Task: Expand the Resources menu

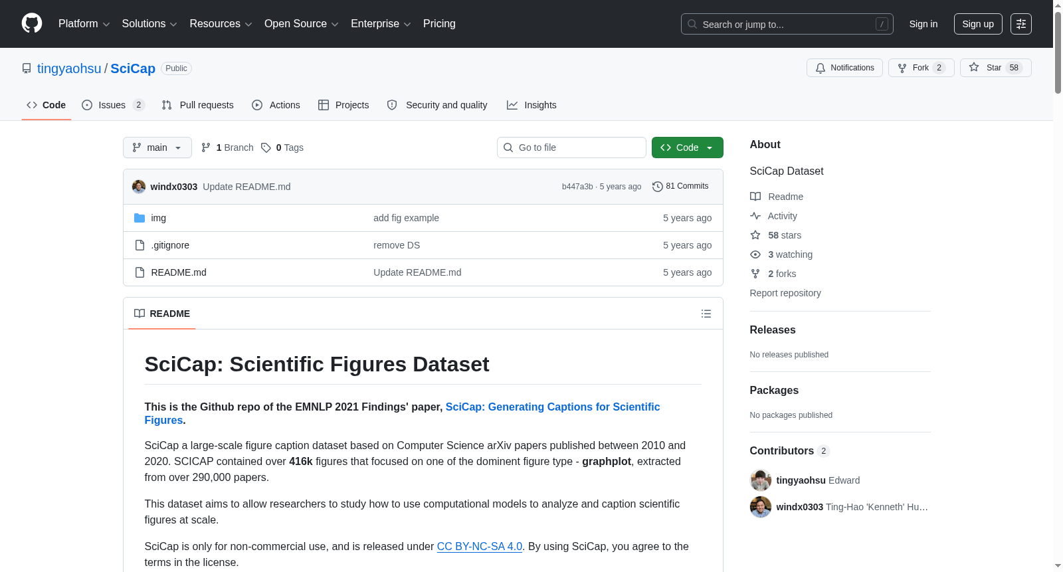Action: click(221, 24)
